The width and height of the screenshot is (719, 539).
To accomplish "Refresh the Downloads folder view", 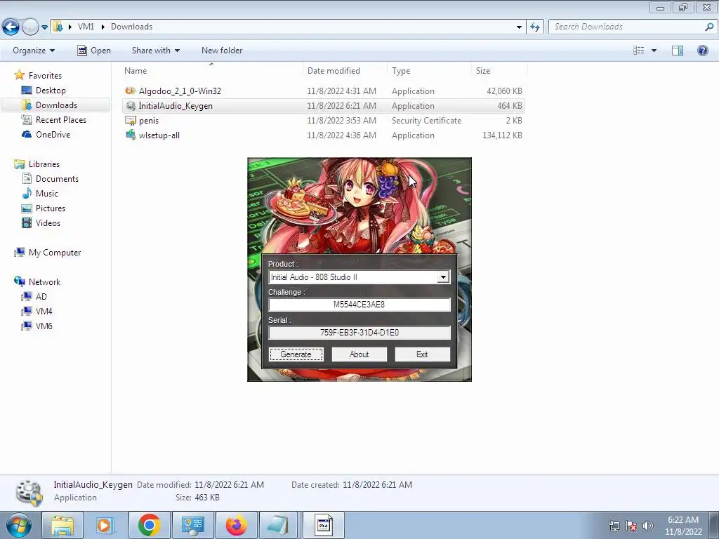I will click(x=534, y=27).
